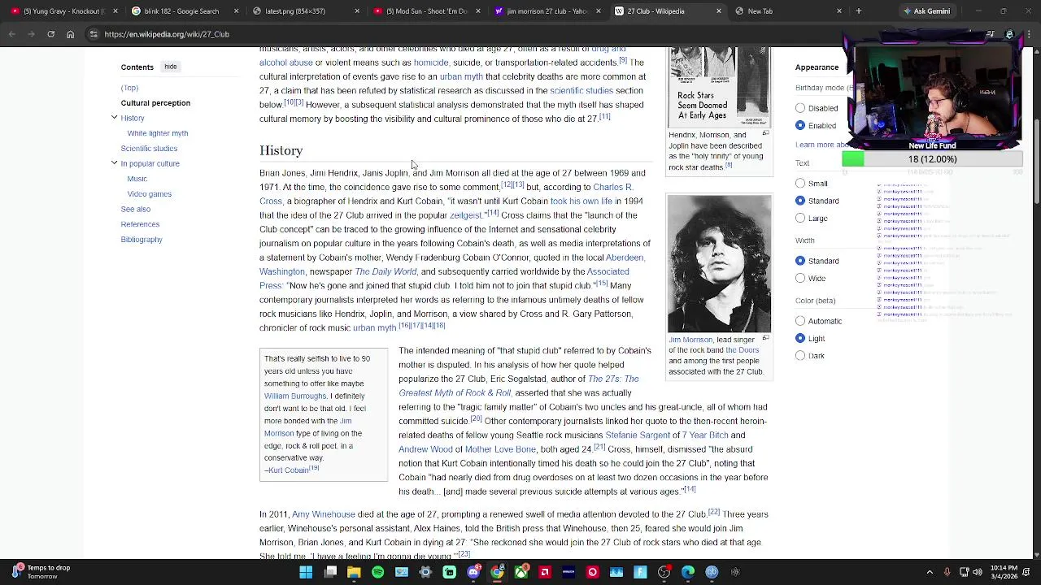Open the William Burroughs link in quote box
The width and height of the screenshot is (1041, 585).
tap(295, 396)
